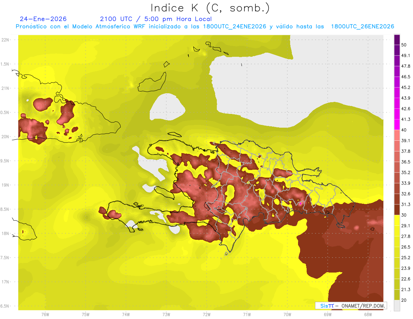Click the colorbar value "36.5"
The width and height of the screenshot is (413, 319).
[406, 162]
